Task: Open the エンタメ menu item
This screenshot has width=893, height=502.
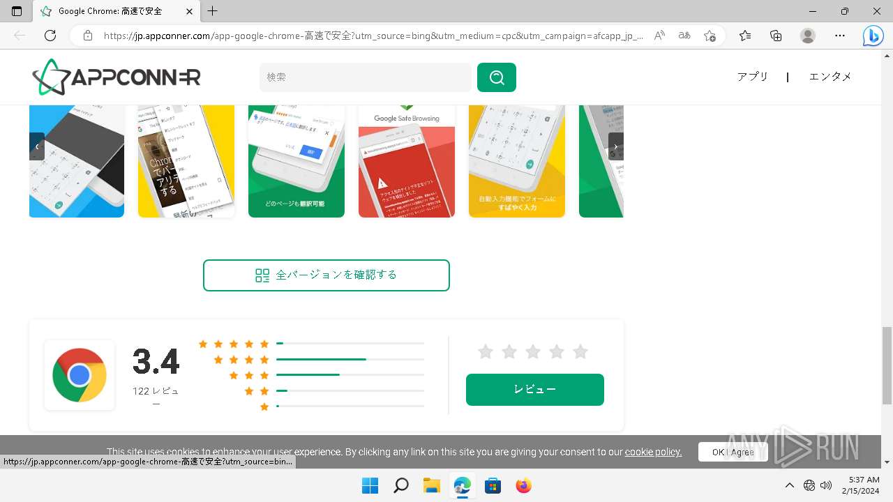Action: pyautogui.click(x=830, y=77)
